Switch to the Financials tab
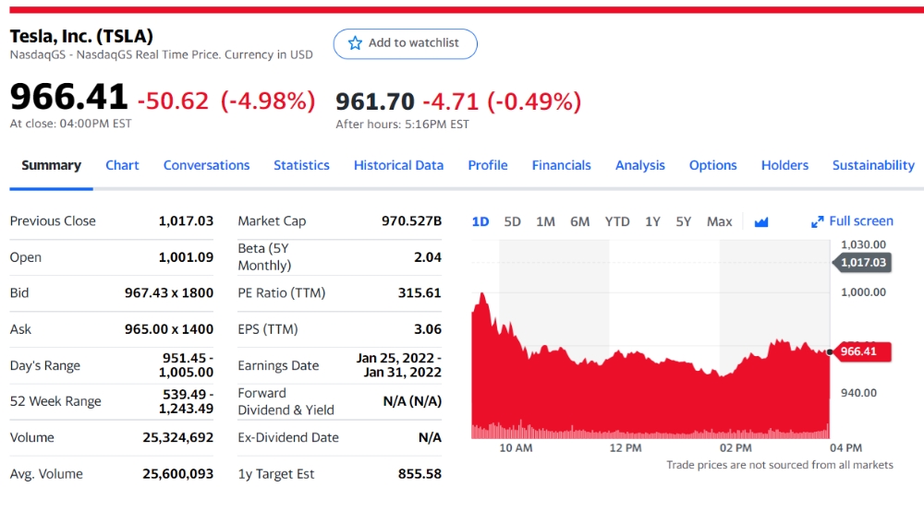 coord(561,165)
